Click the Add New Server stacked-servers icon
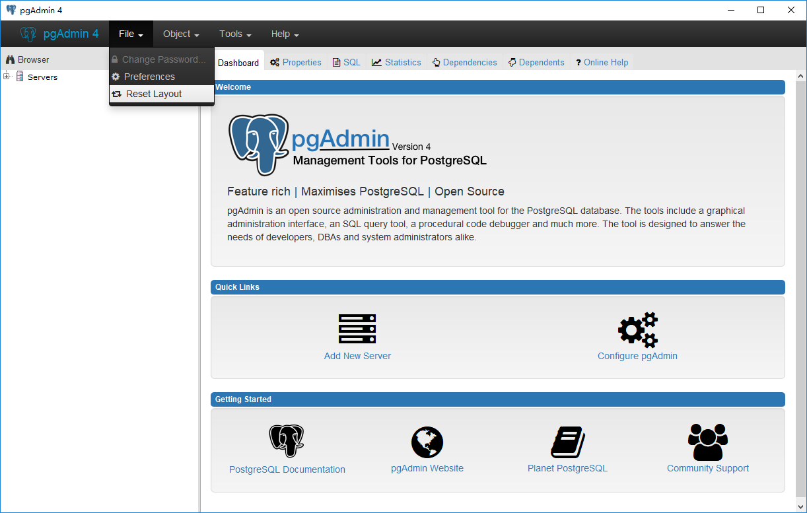 357,328
